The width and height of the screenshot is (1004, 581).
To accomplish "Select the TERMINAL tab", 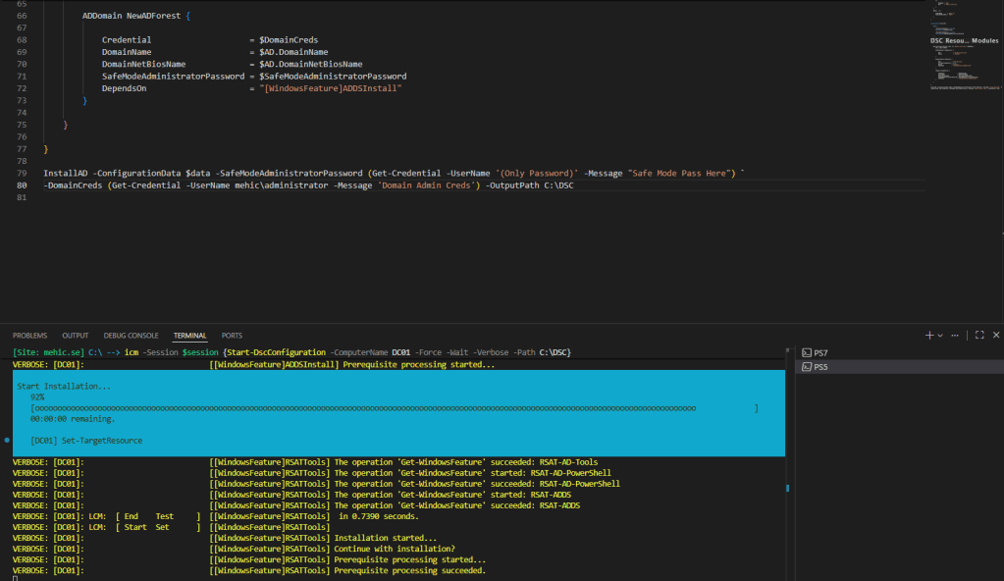I will click(190, 336).
